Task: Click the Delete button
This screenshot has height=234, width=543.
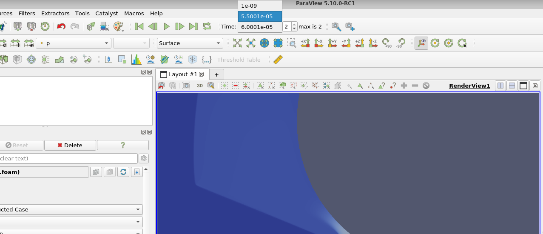Action: [70, 145]
